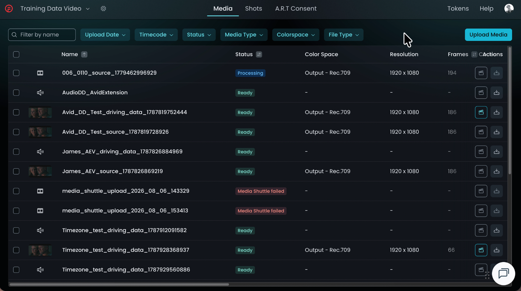Select checkbox for media_shuttle_upload_2026_08_06_153413
The height and width of the screenshot is (291, 521).
click(x=16, y=211)
